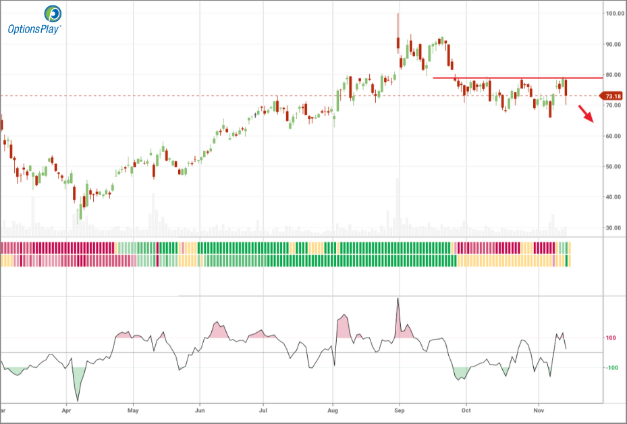This screenshot has height=424, width=627.
Task: Select the 73.18 current price label
Action: pos(614,97)
